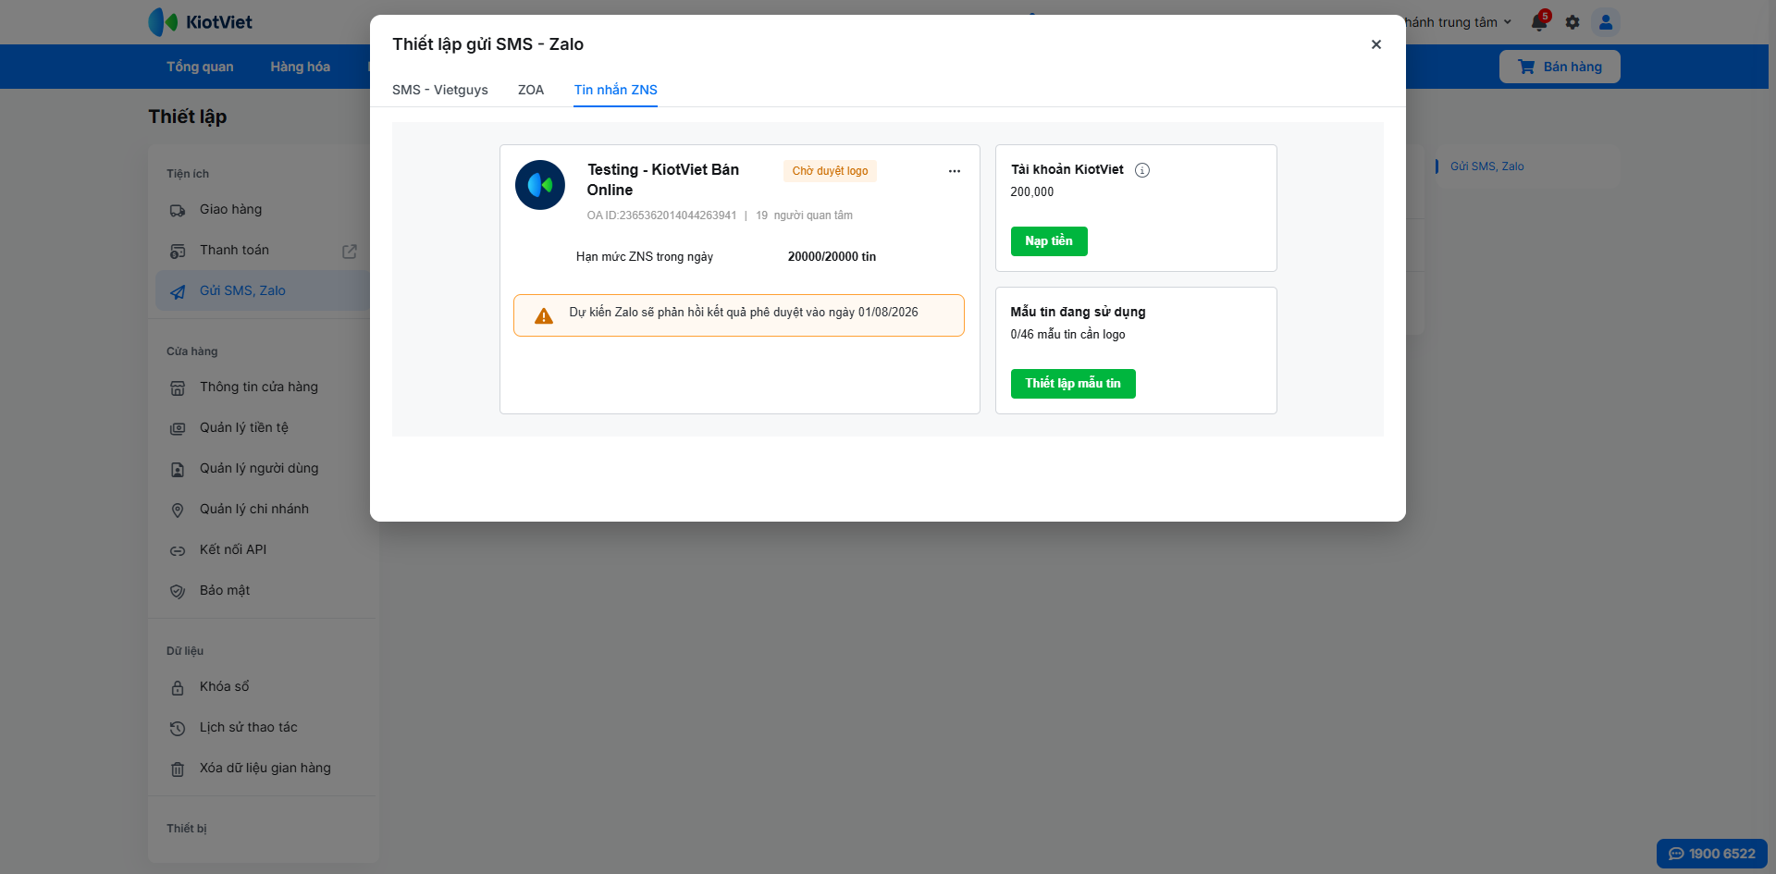
Task: Open the Hàng hóa menu
Action: [301, 67]
